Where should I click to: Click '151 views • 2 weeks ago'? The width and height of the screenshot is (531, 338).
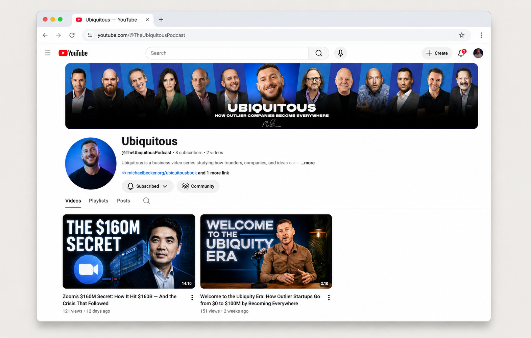point(224,311)
